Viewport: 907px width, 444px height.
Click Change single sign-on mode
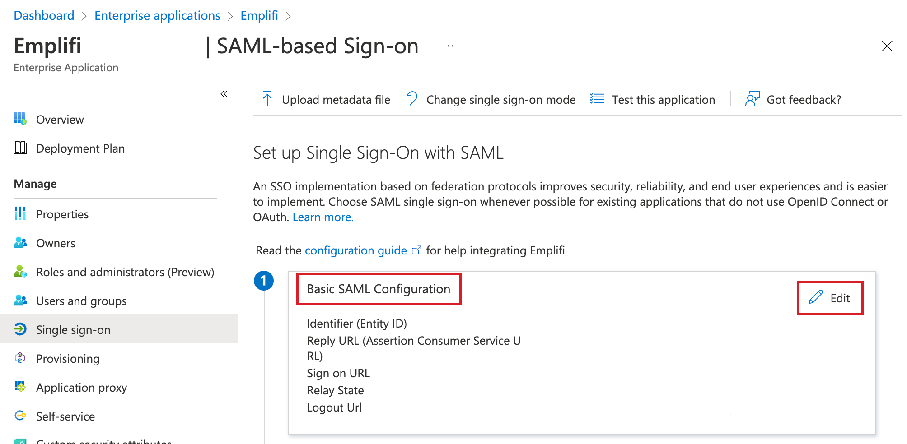(501, 100)
